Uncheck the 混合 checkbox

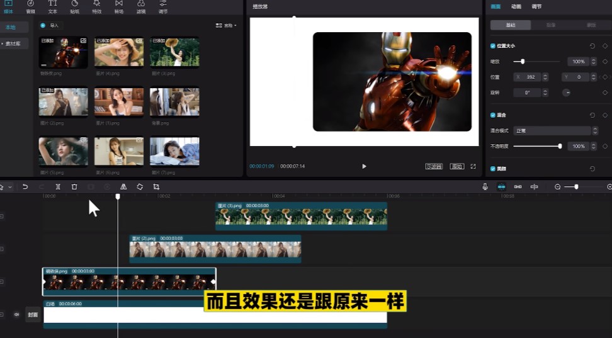coord(492,115)
